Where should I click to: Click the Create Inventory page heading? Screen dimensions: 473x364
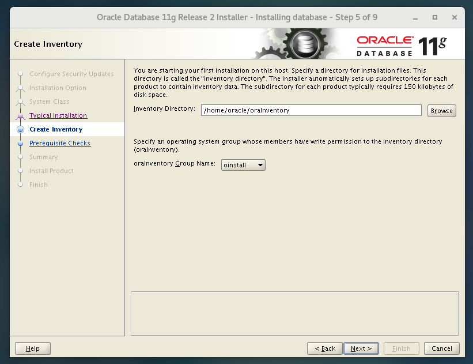[48, 44]
